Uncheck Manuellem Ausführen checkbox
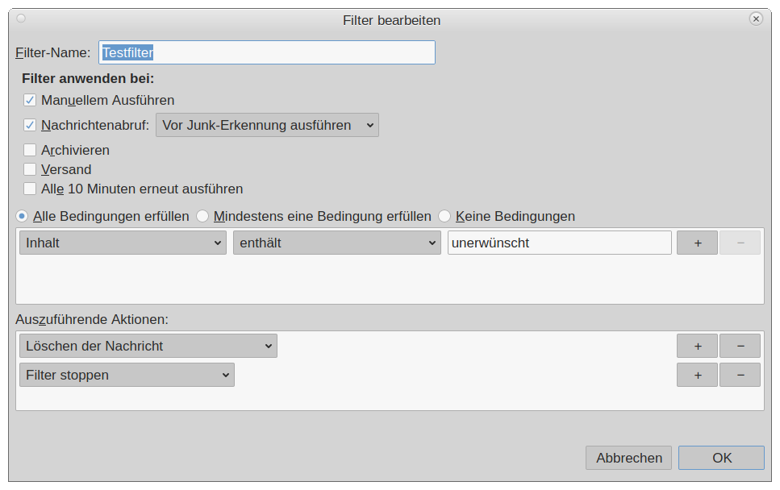 click(x=30, y=100)
